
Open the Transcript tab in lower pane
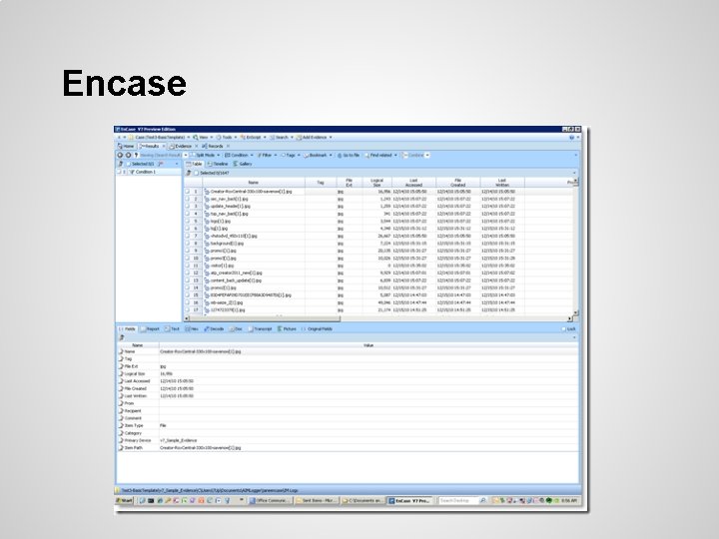[260, 329]
